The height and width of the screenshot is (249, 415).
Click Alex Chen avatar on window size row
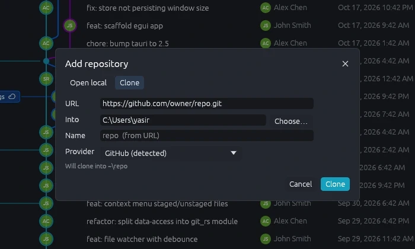pyautogui.click(x=266, y=8)
